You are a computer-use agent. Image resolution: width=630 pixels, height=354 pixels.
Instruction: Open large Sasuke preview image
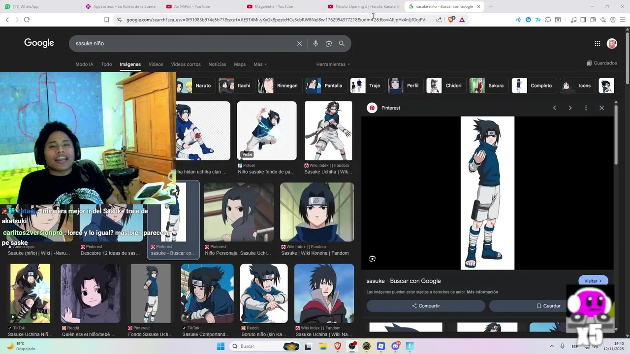click(x=487, y=193)
